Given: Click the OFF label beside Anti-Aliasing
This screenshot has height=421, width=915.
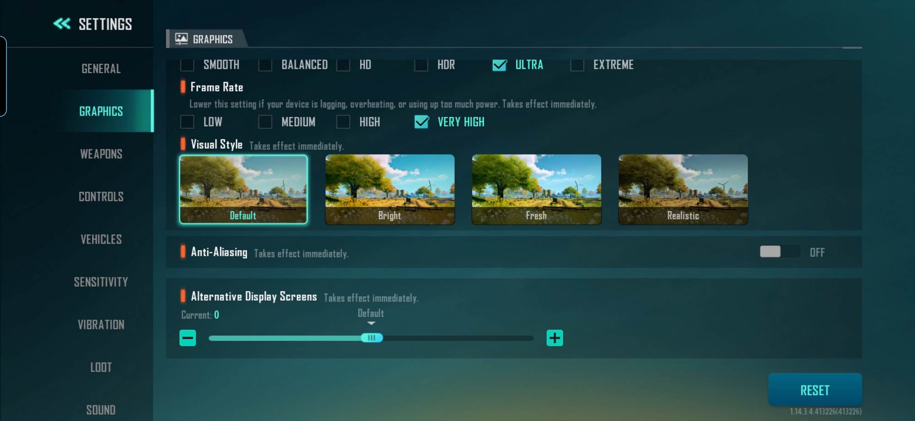Looking at the screenshot, I should coord(817,252).
